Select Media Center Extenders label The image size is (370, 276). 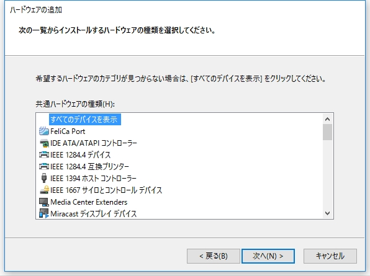tap(89, 202)
